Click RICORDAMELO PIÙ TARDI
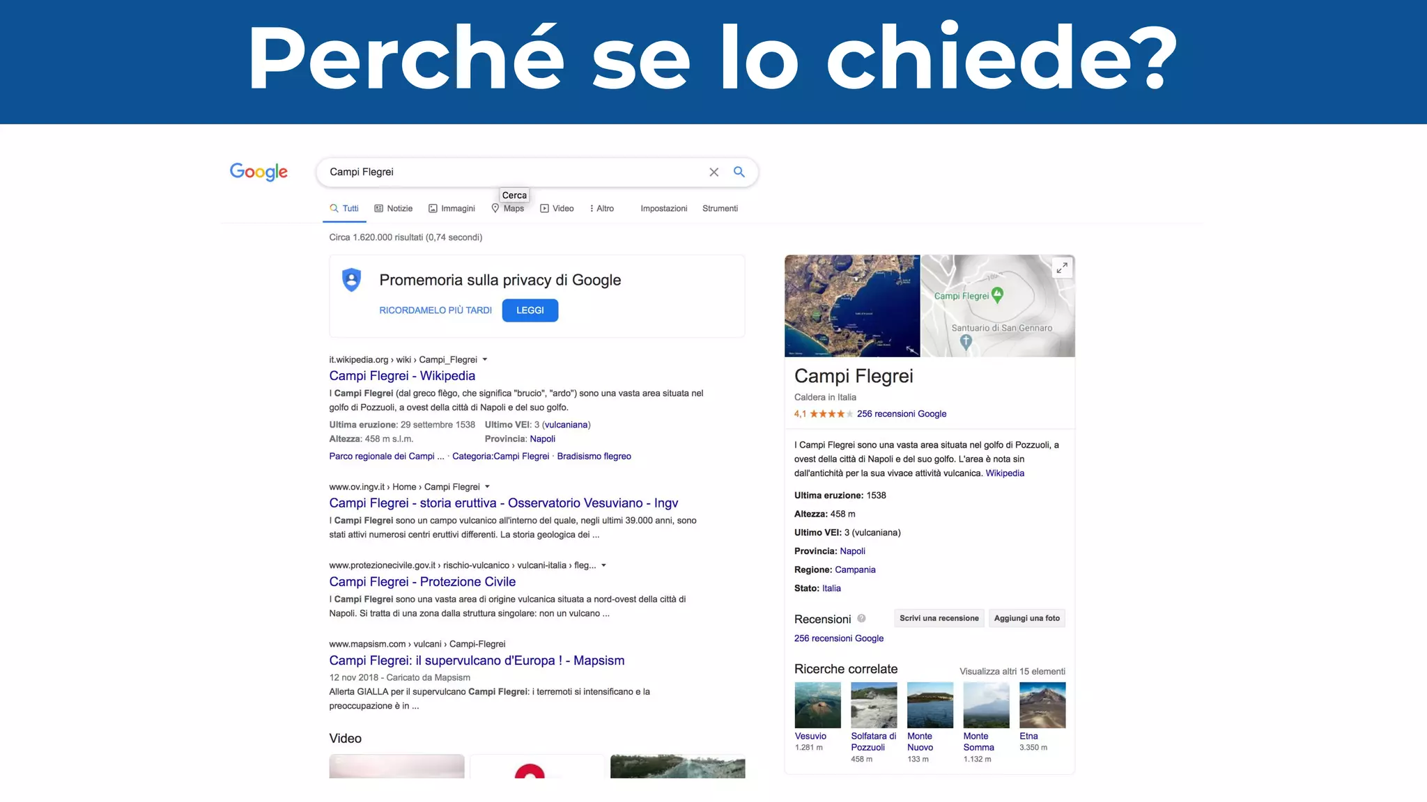This screenshot has height=802, width=1427. coord(435,310)
